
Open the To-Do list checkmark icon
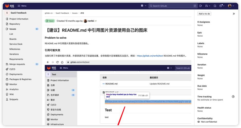pyautogui.click(x=215, y=6)
